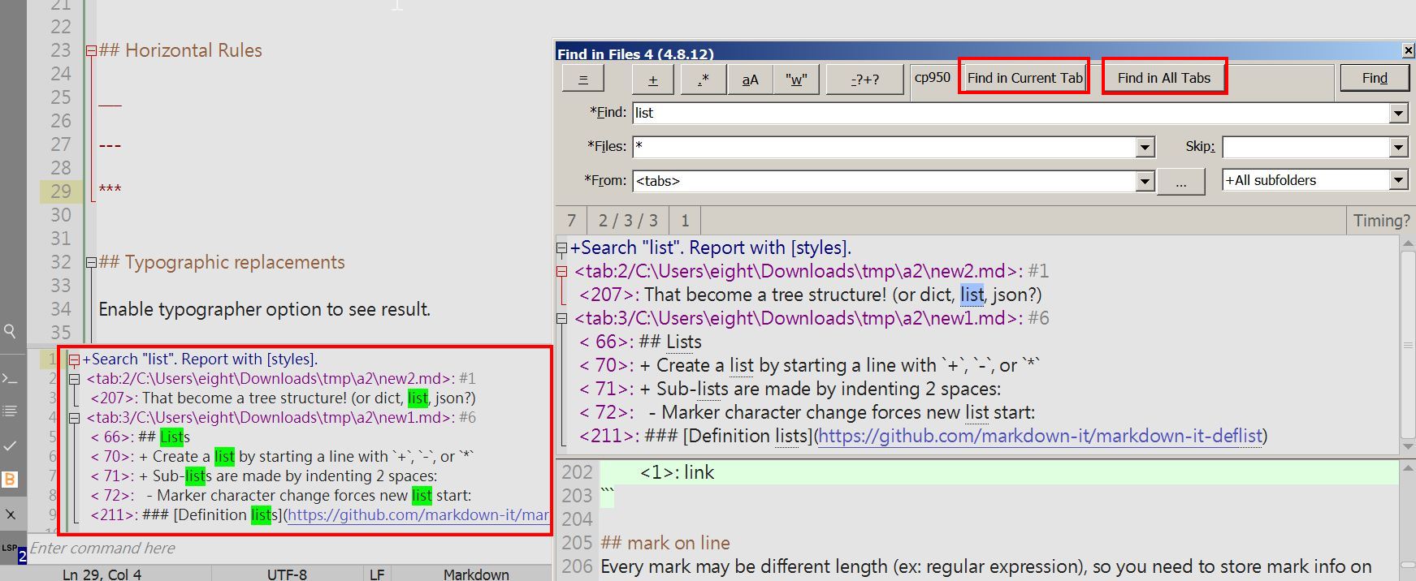
Task: Click the 'Timing?' status label in dialog
Action: pyautogui.click(x=1380, y=221)
